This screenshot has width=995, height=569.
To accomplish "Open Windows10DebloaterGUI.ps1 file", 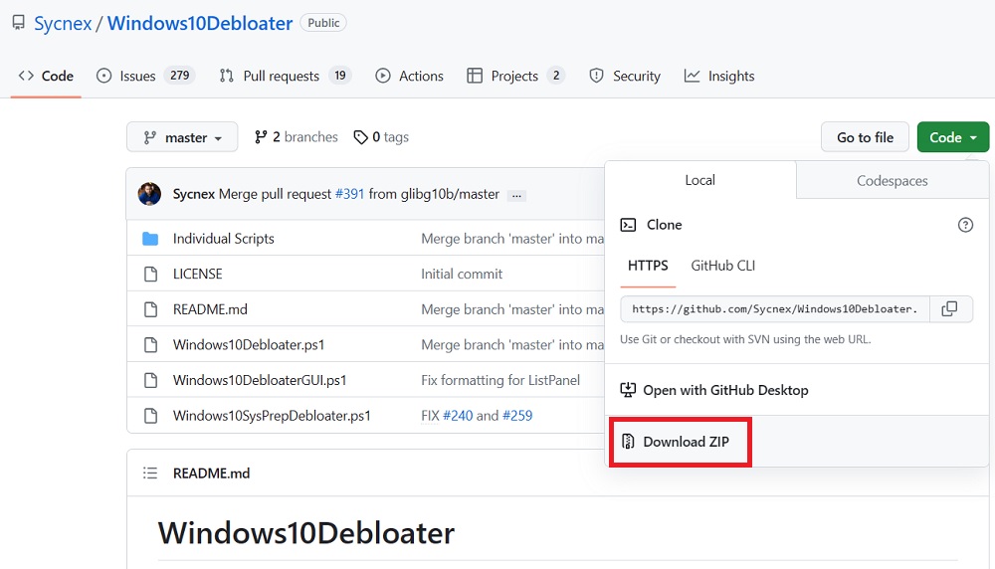I will pyautogui.click(x=260, y=381).
